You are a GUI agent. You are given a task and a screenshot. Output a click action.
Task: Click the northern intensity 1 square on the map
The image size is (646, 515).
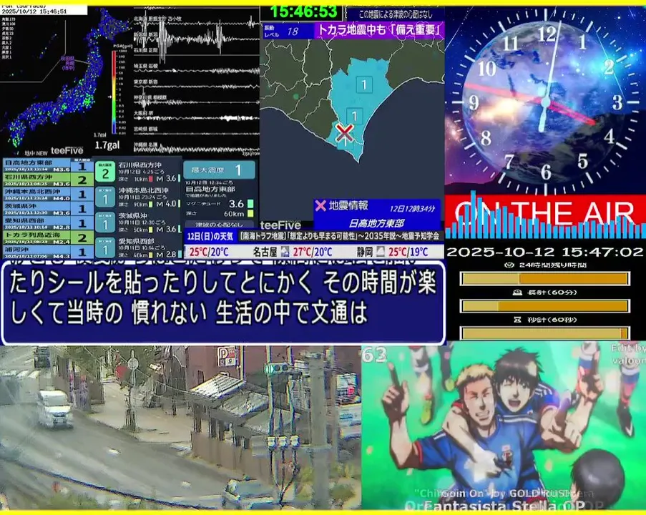point(364,84)
